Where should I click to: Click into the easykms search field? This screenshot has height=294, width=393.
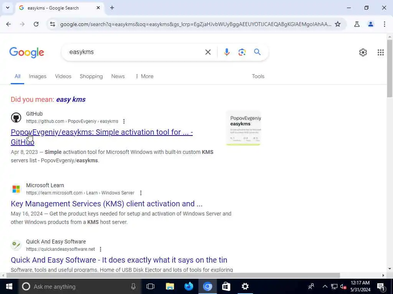(135, 52)
